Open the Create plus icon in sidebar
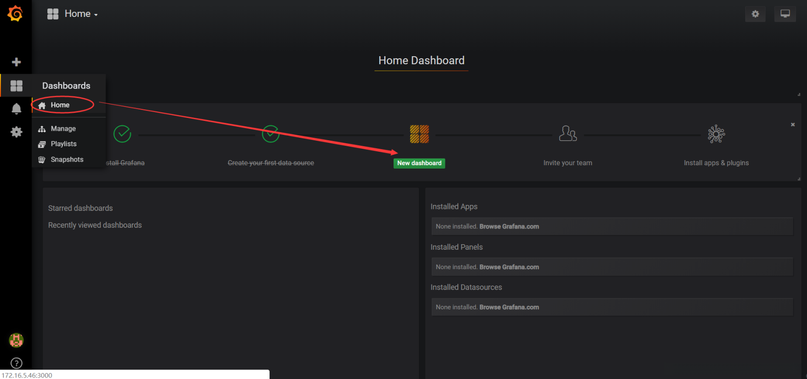807x379 pixels. (x=16, y=62)
